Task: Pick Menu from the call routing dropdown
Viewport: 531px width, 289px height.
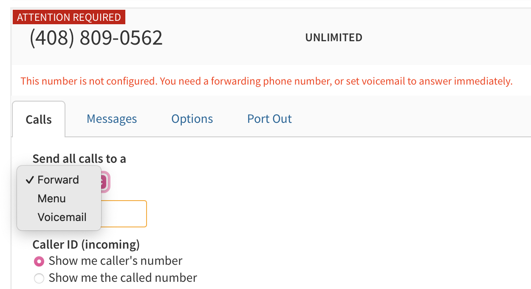Action: (51, 198)
